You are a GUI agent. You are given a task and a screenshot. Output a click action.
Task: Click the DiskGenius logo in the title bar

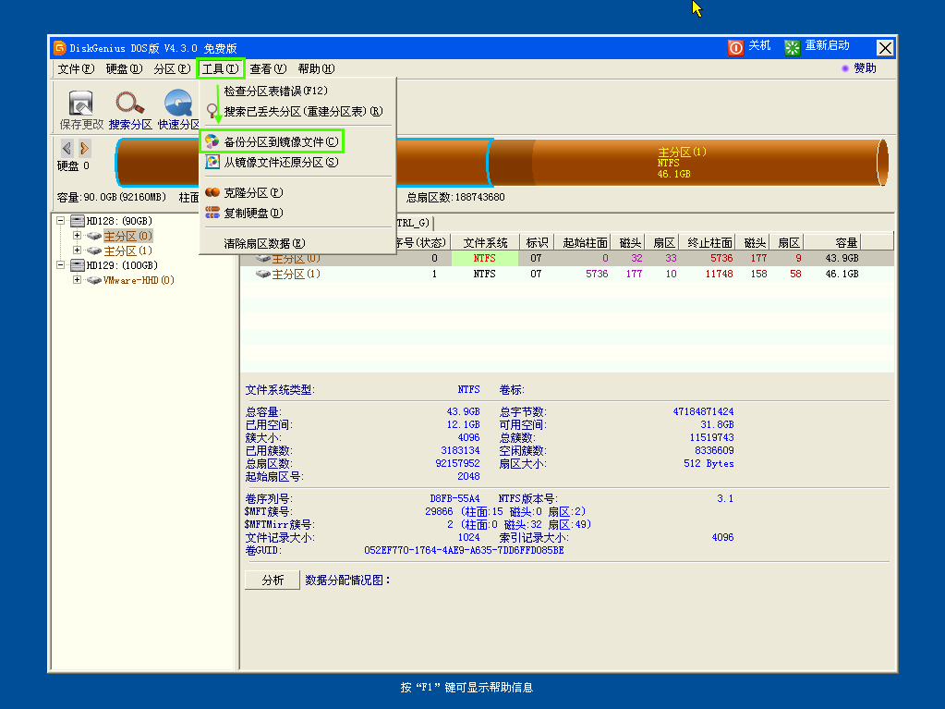pos(60,48)
